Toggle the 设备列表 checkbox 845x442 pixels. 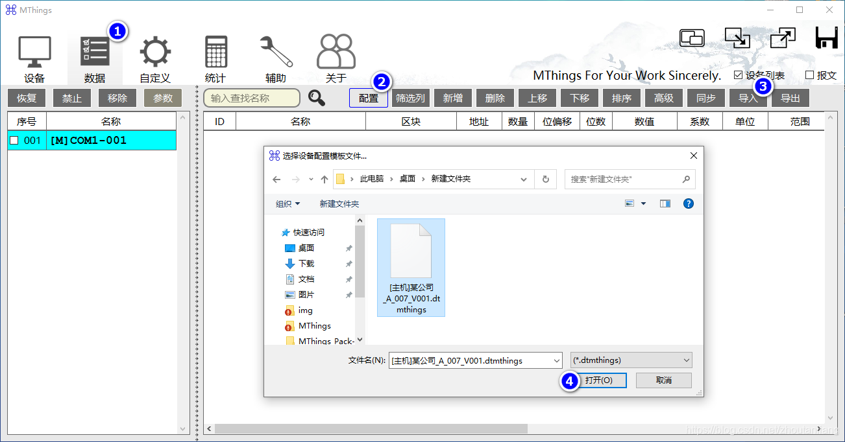click(738, 75)
